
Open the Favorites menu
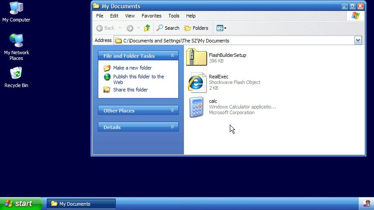tap(151, 16)
